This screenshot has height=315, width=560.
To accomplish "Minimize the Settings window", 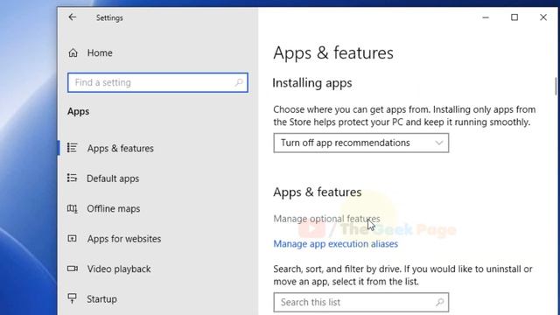I will pos(486,17).
